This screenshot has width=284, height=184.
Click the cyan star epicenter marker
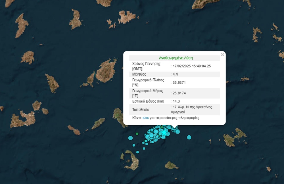164,132
